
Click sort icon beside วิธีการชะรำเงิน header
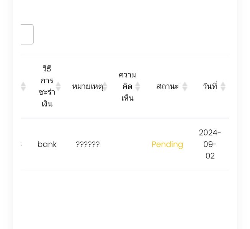coord(58,87)
